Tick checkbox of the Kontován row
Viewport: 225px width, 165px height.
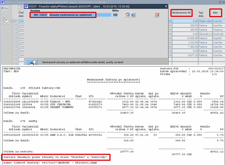pyautogui.click(x=17, y=34)
